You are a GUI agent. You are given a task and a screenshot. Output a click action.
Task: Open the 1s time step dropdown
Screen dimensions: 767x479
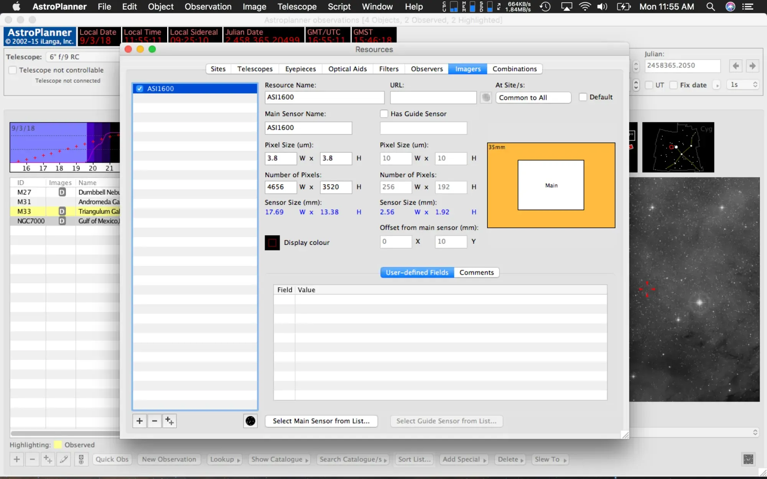pos(743,85)
